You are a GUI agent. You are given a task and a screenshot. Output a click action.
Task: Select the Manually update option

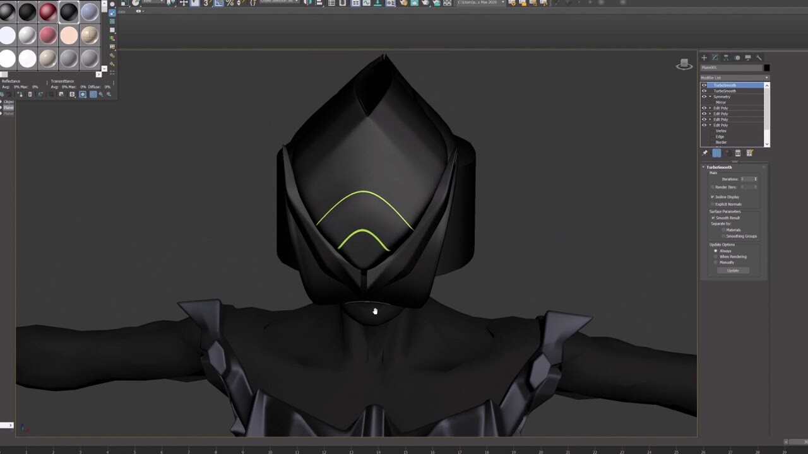[716, 262]
